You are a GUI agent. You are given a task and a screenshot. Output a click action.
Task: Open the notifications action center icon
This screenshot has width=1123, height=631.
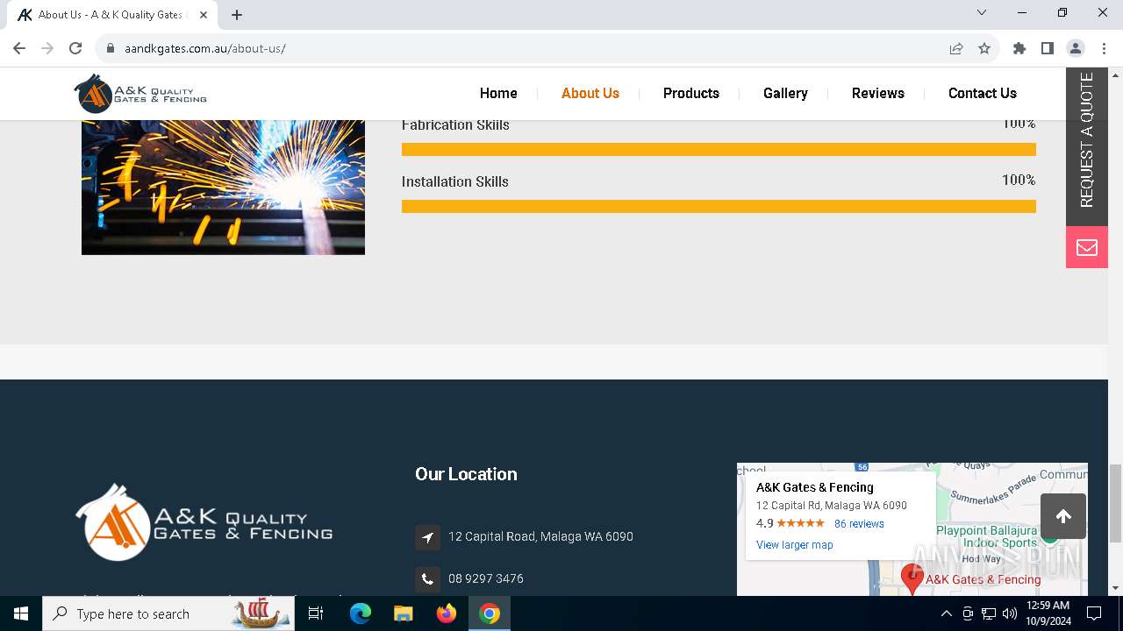(x=1094, y=613)
